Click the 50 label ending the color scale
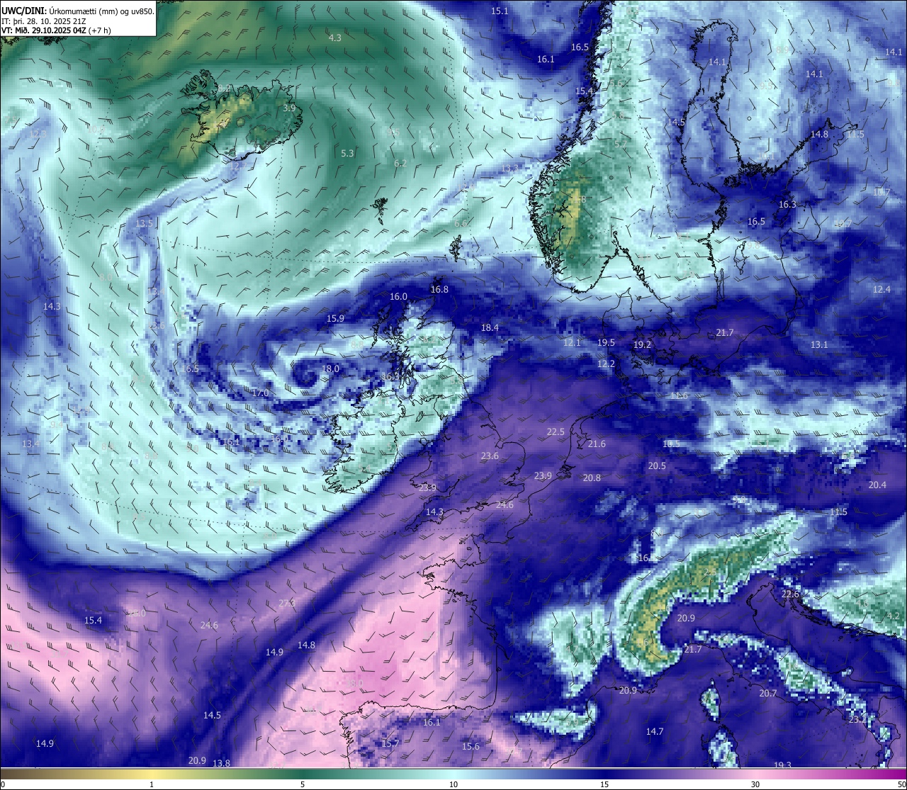 point(901,784)
